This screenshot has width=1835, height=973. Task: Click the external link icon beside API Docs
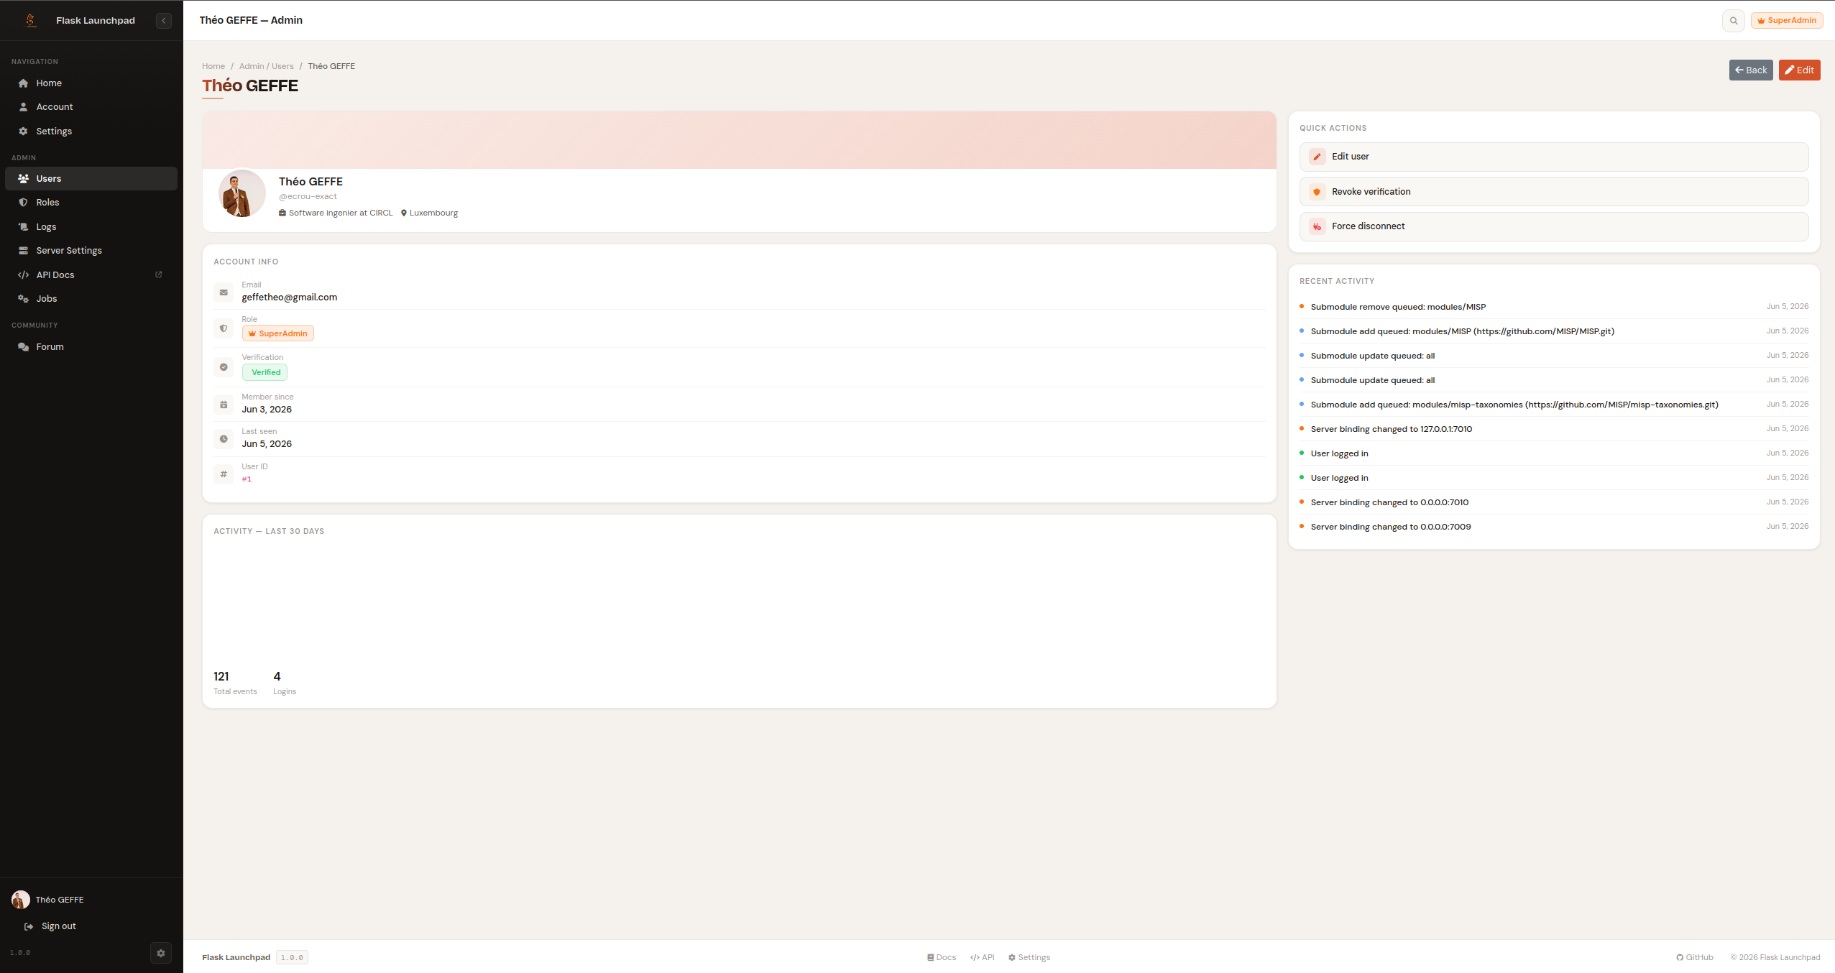(x=159, y=275)
